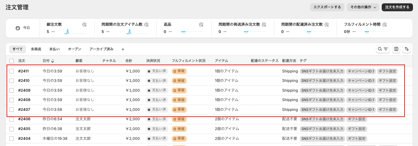
Task: Open the report icon next to 返品
Action: point(201,25)
